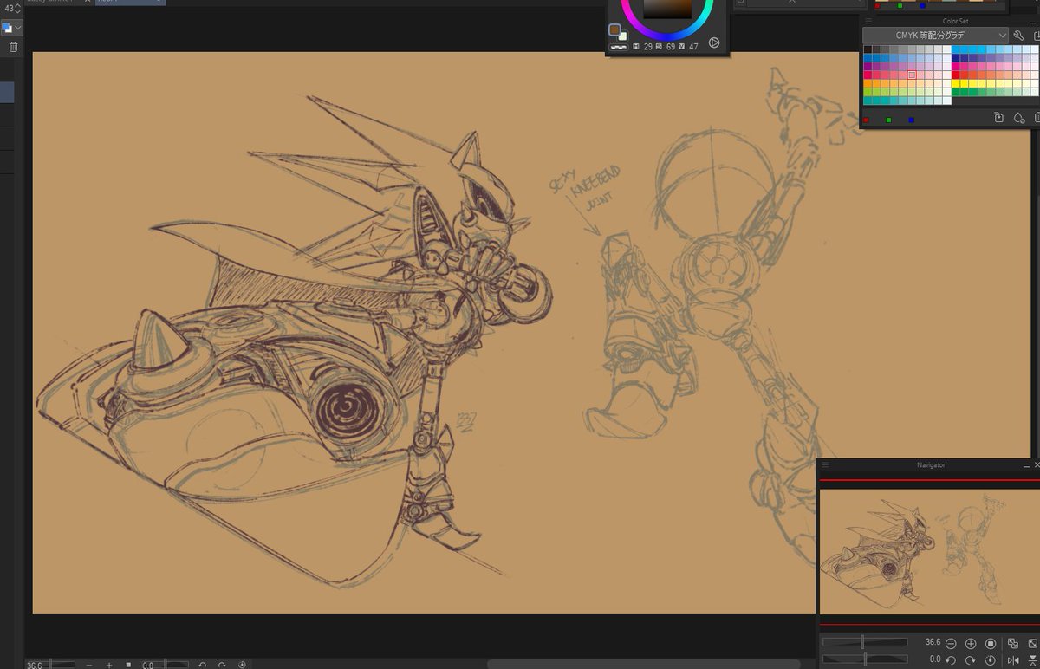This screenshot has width=1040, height=669.
Task: Reset canvas rotation in Navigator
Action: point(991,659)
